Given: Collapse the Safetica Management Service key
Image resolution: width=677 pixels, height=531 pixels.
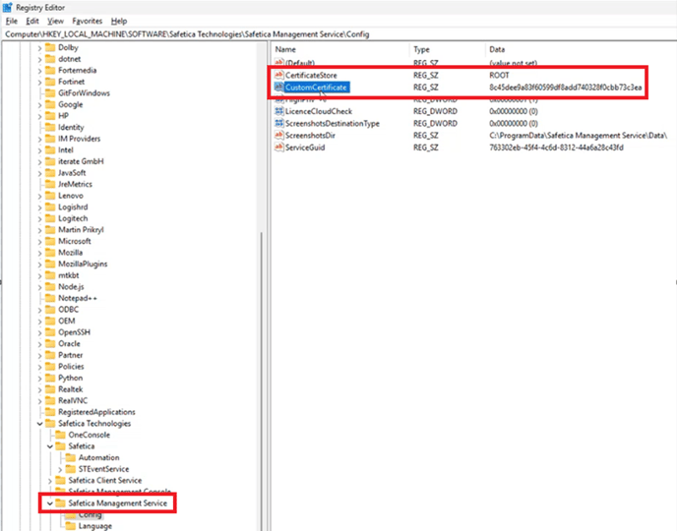Looking at the screenshot, I should 50,503.
